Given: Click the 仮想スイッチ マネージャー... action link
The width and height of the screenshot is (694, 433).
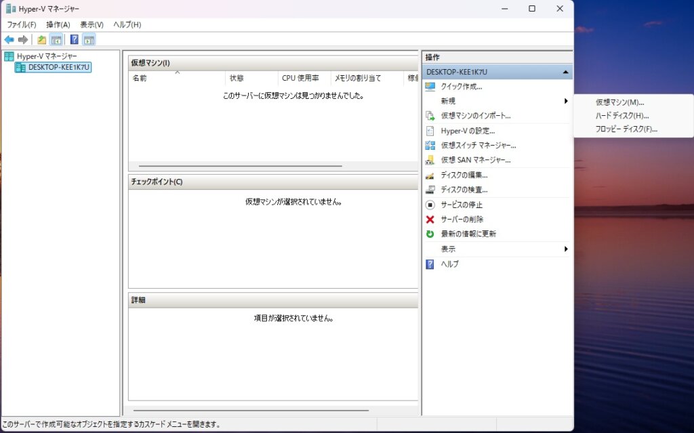Looking at the screenshot, I should (478, 145).
